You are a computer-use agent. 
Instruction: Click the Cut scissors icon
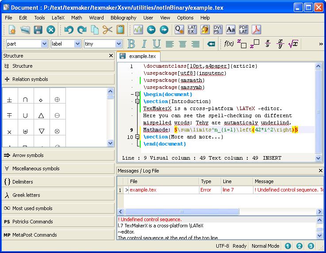pos(107,30)
